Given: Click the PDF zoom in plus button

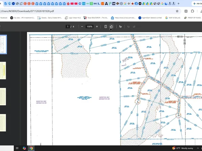Looking at the screenshot, I should 97,27.
